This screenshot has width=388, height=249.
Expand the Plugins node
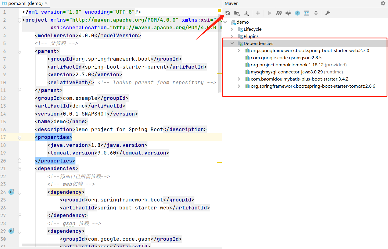(x=232, y=36)
